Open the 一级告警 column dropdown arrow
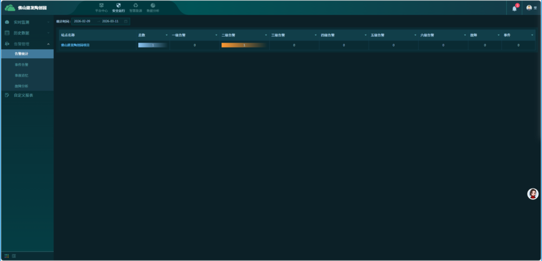This screenshot has width=542, height=261. 216,35
